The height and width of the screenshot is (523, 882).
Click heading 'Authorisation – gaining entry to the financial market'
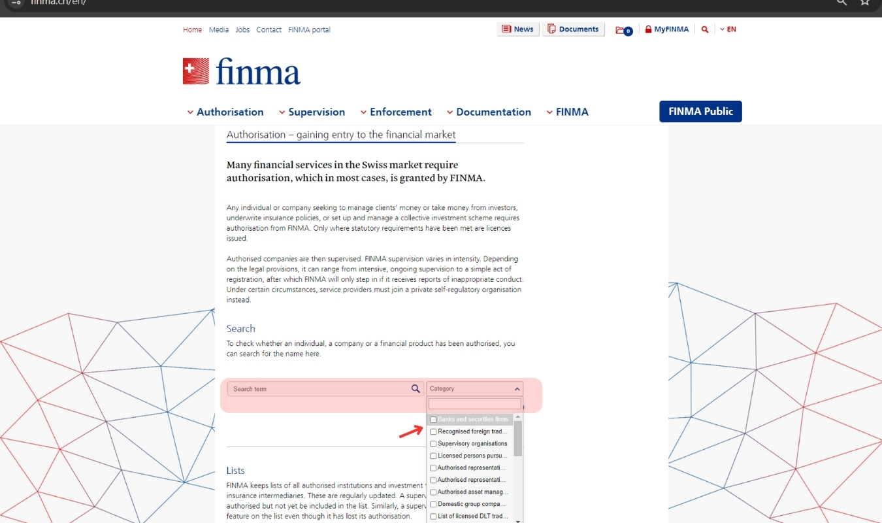pyautogui.click(x=341, y=135)
